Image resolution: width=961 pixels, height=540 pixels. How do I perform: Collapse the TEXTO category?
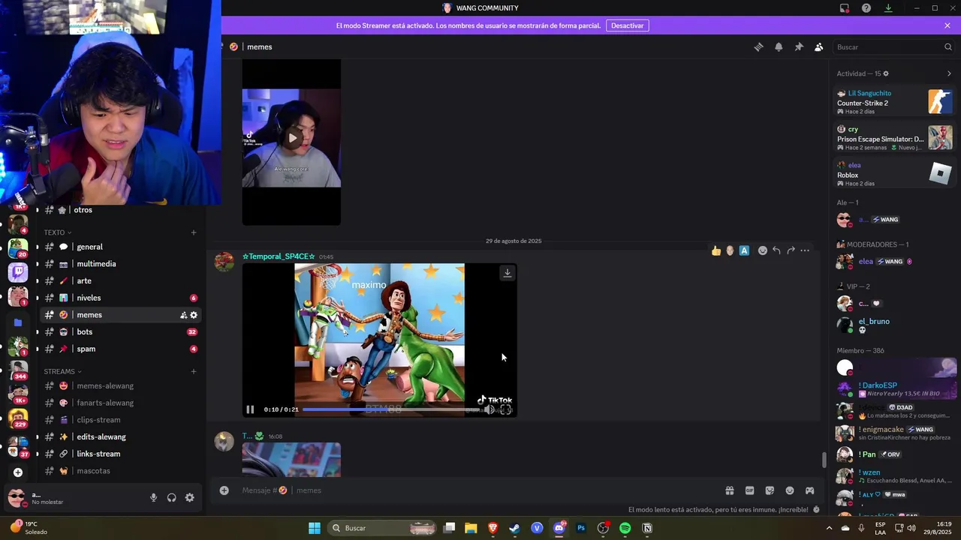point(58,232)
